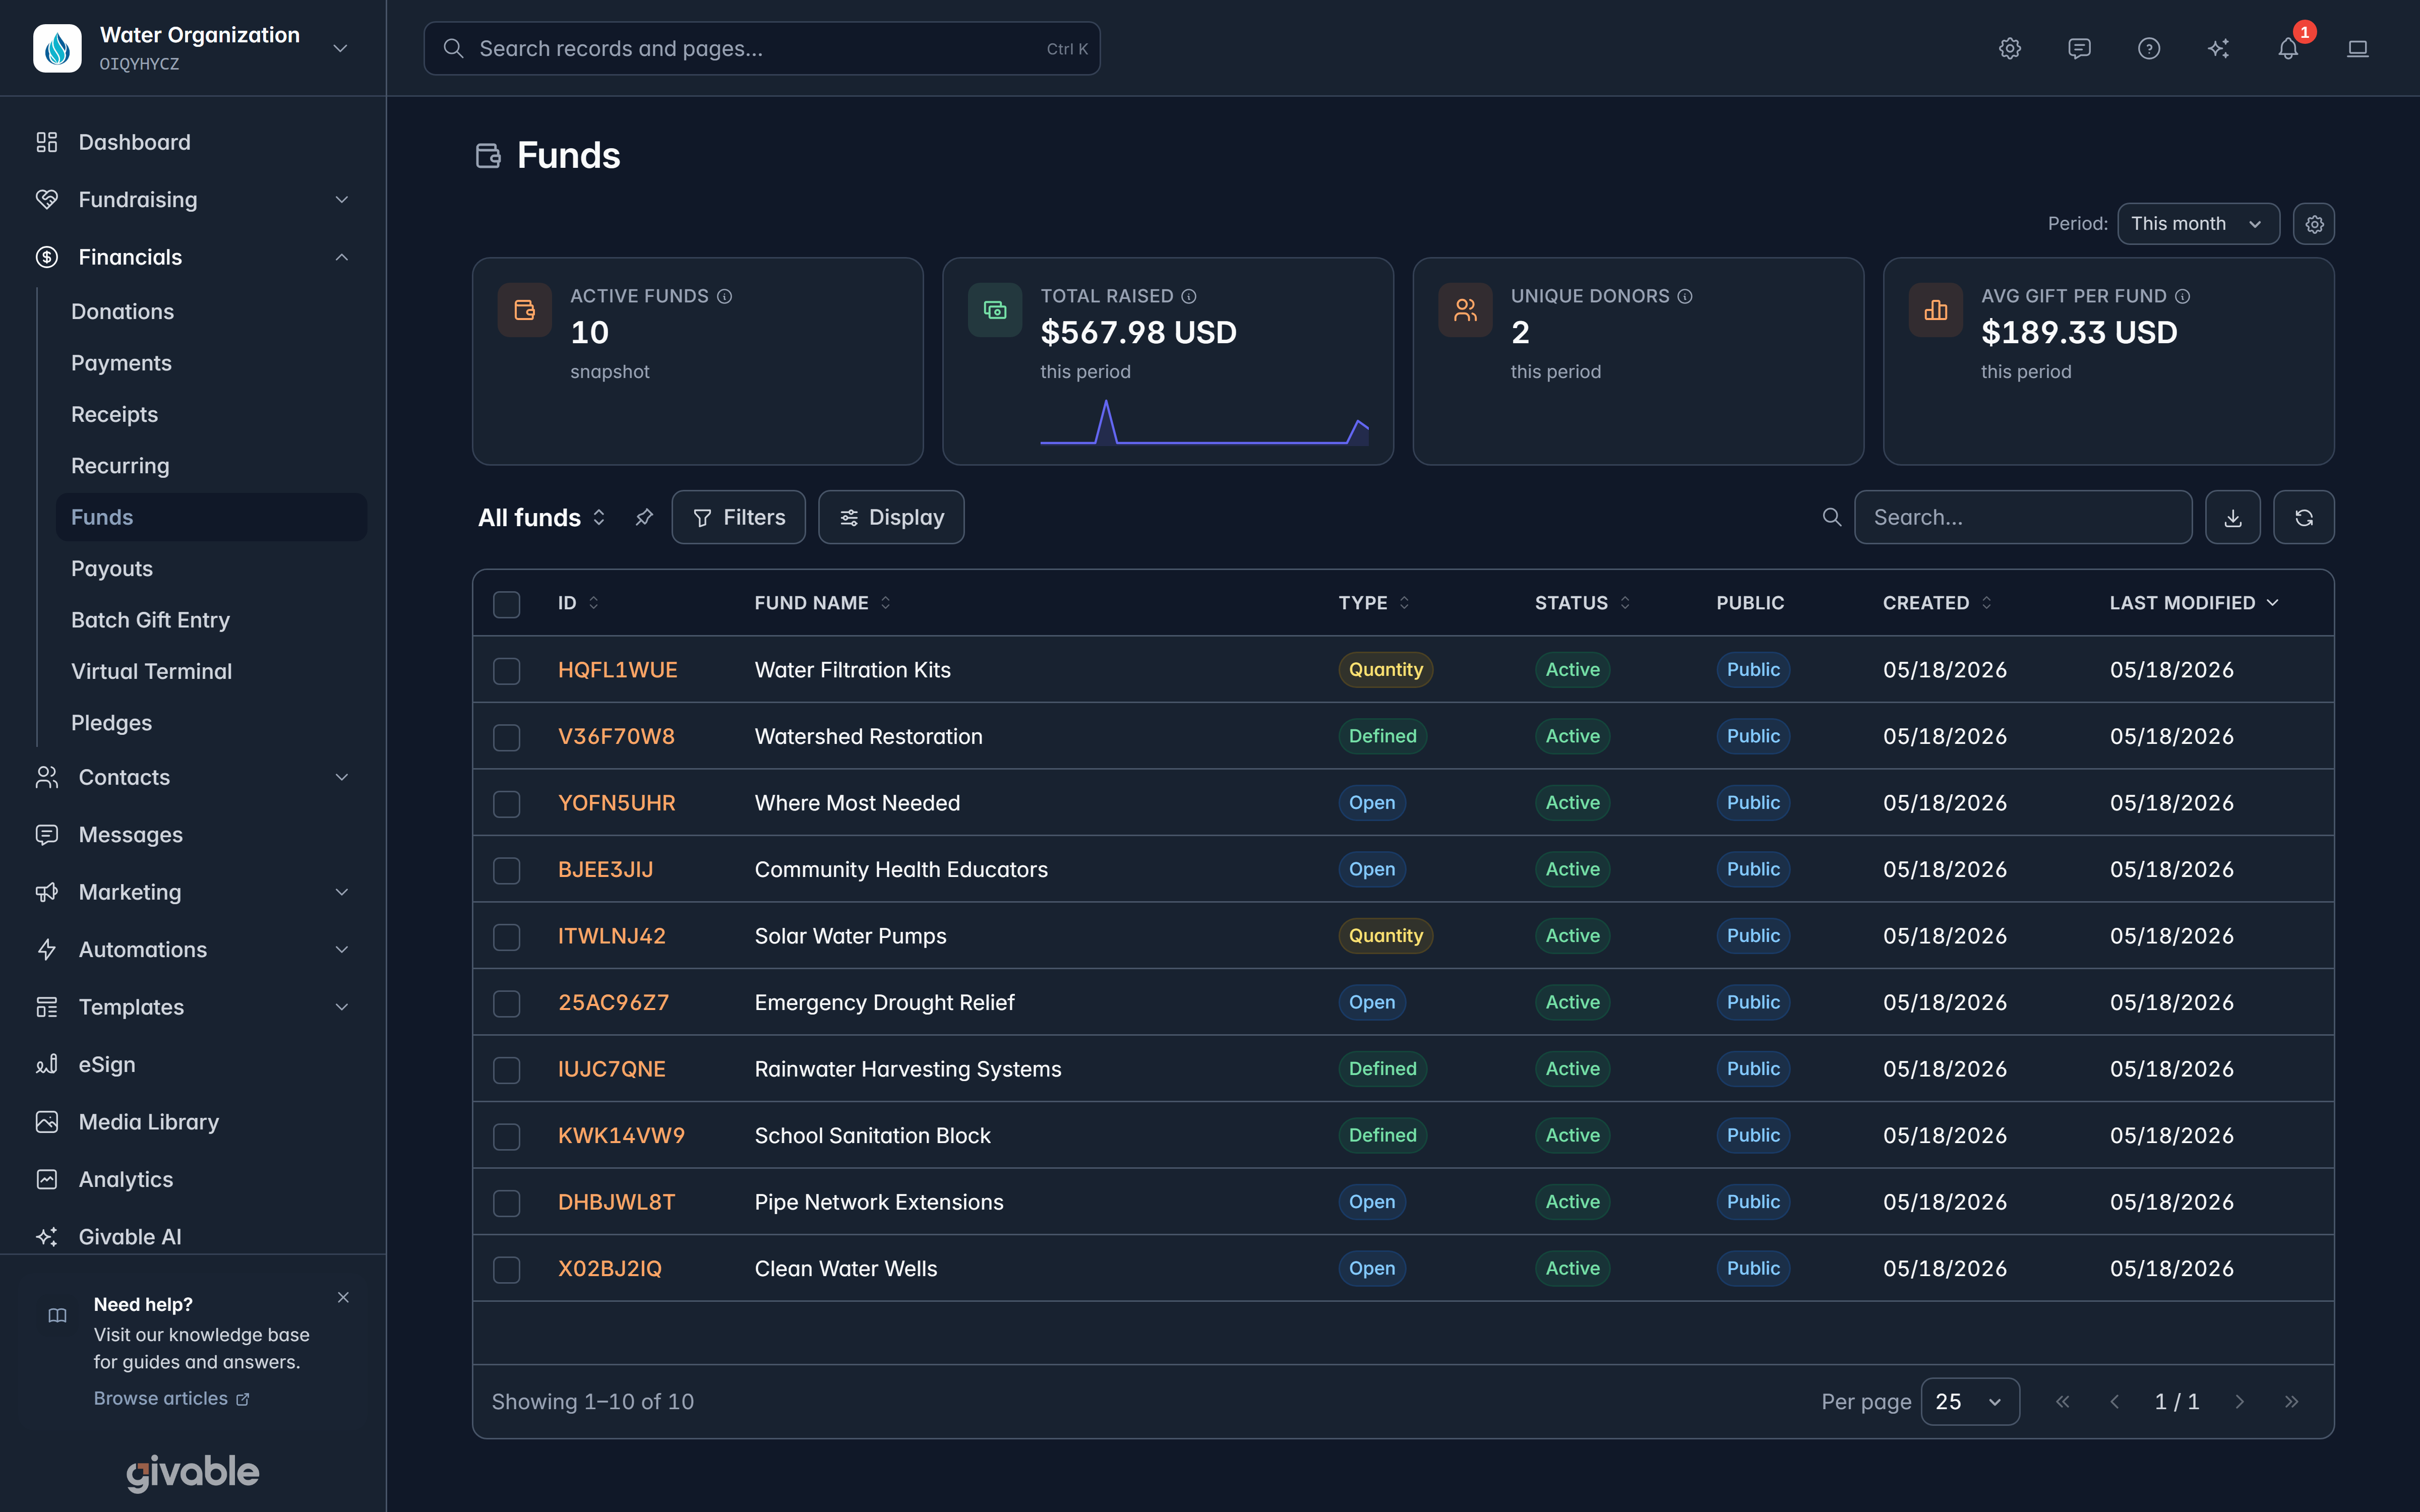Show info for Avg Gift Per Fund
This screenshot has height=1512, width=2420.
[x=2183, y=296]
